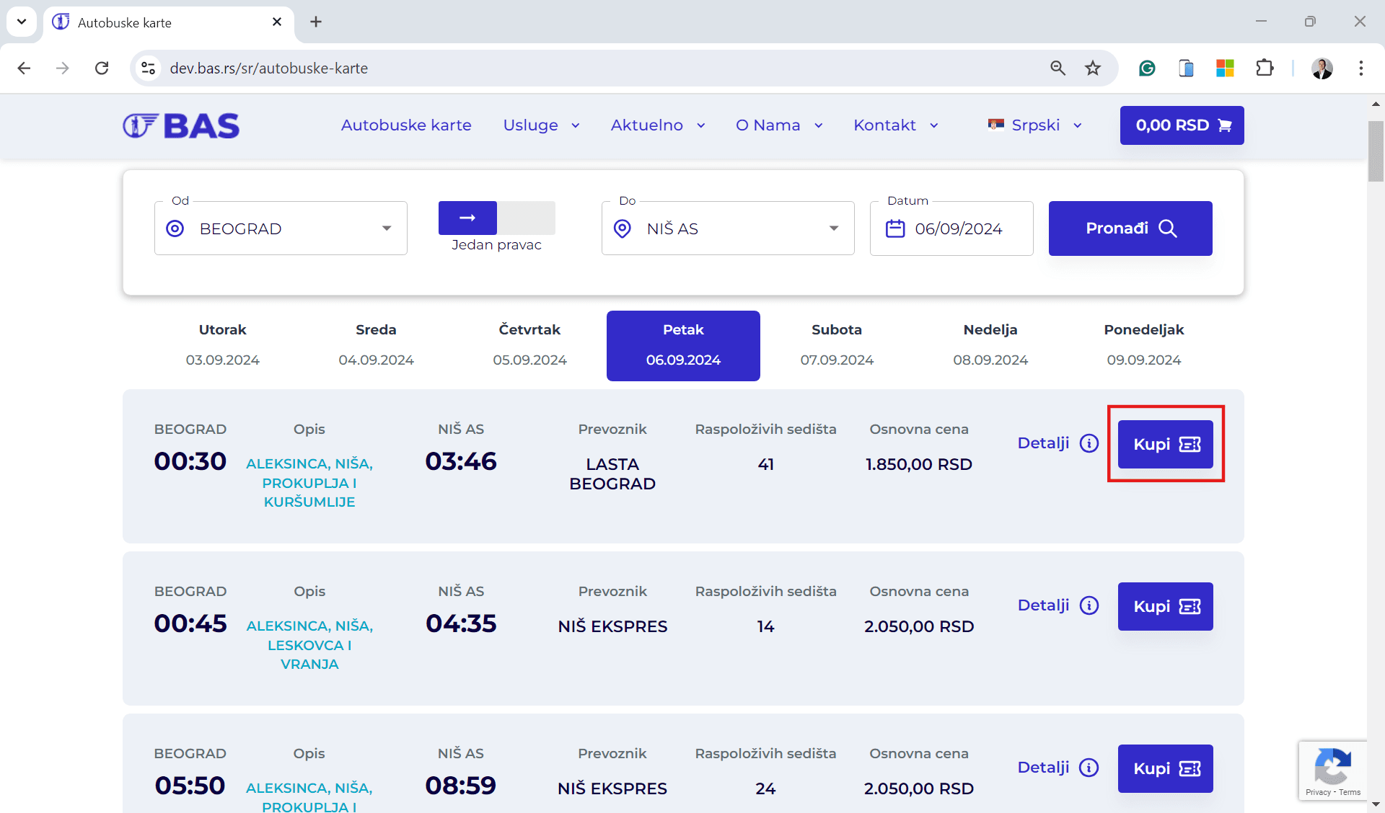Buy ticket for the 00:45 NIŠ EKSPRES departure
1385x813 pixels.
click(1166, 606)
